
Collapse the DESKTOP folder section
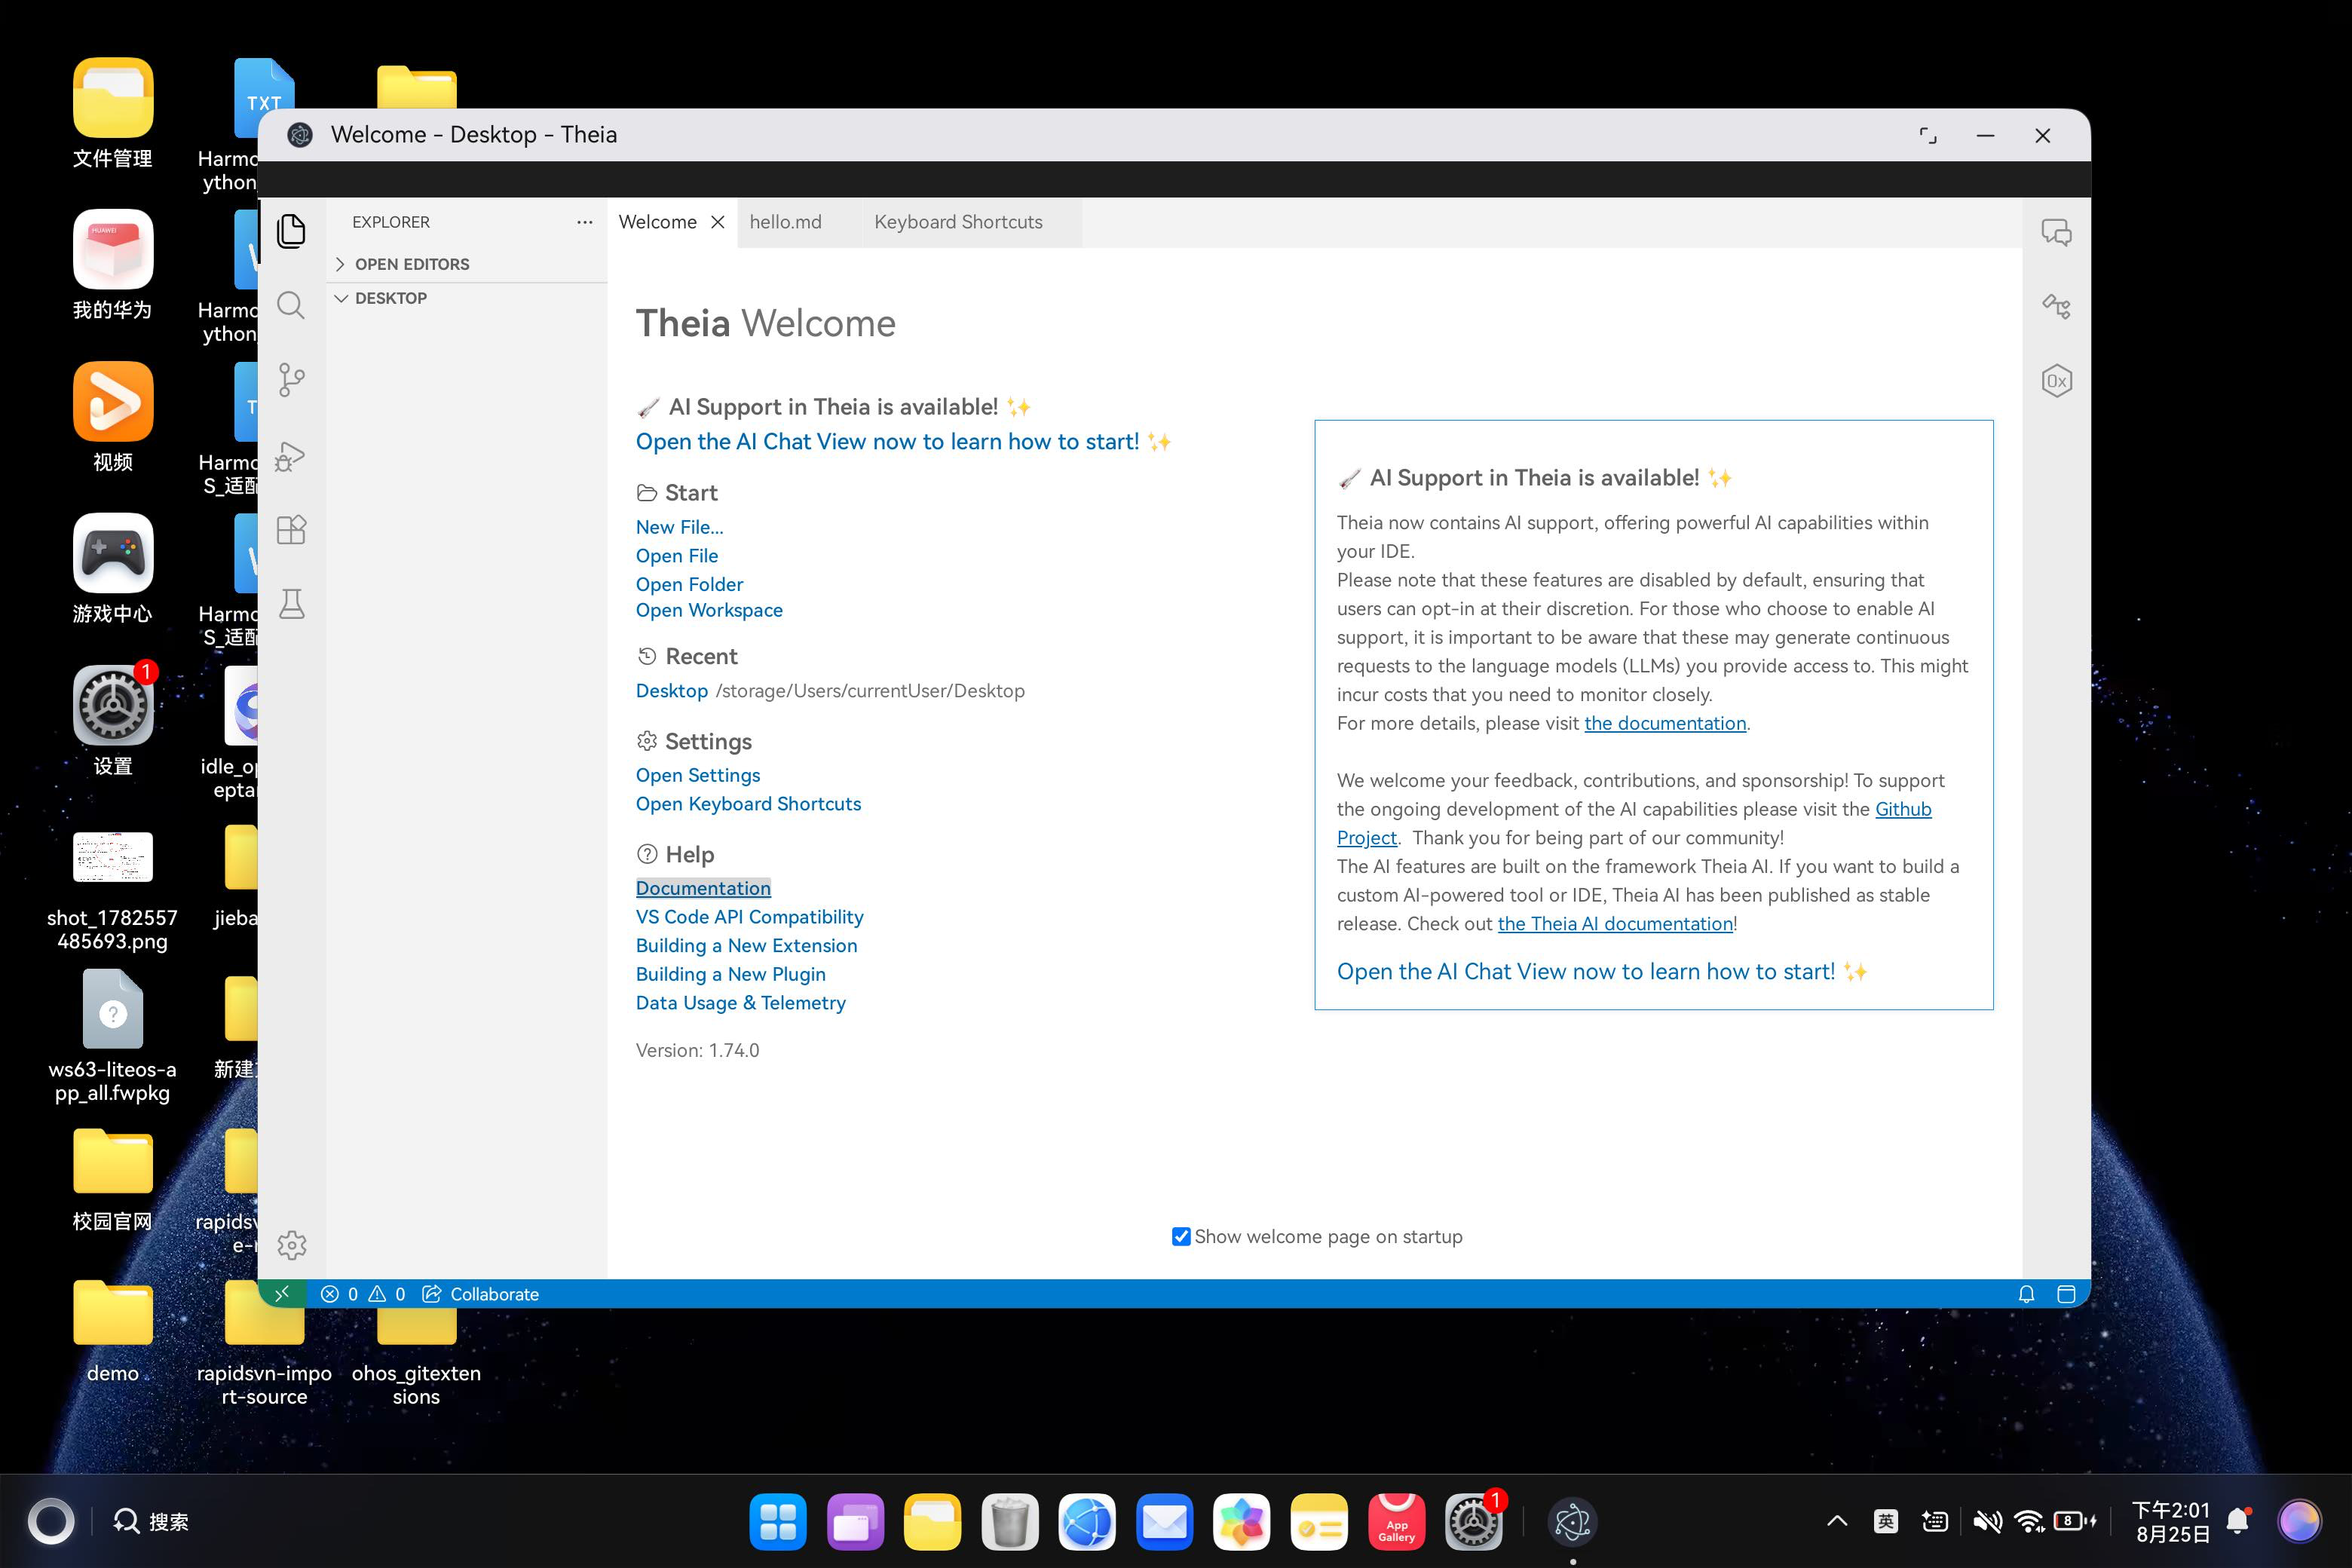point(467,298)
